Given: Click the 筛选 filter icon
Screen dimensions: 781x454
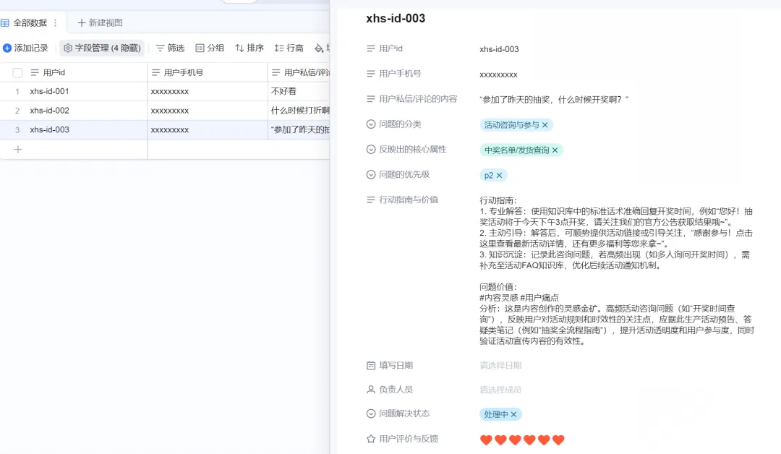Looking at the screenshot, I should (x=161, y=48).
